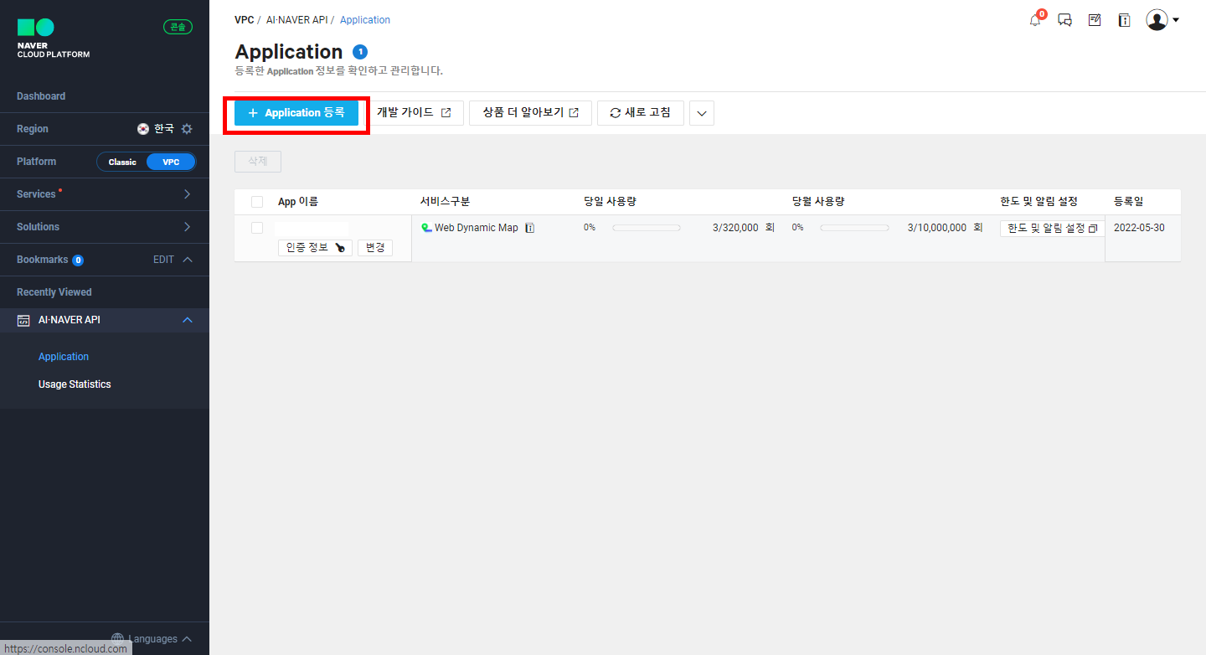Collapse the Bookmarks section chevron

click(188, 260)
